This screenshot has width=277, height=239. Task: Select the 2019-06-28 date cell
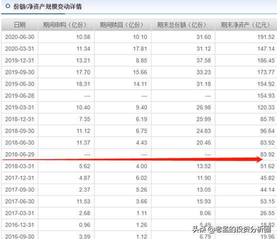[19, 96]
